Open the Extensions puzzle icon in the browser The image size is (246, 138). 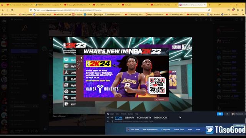[x=238, y=10]
